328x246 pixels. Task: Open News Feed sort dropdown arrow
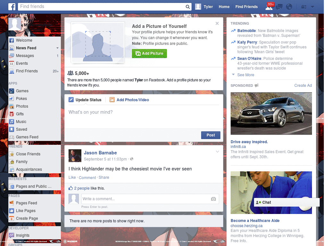pos(57,48)
